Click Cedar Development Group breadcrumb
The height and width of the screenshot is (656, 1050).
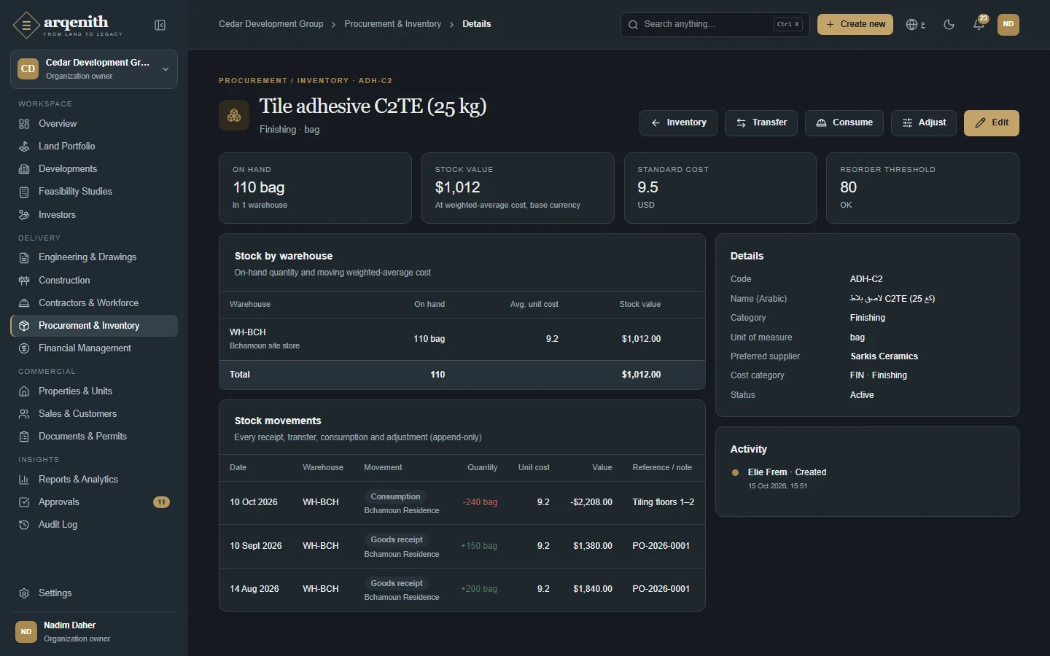pyautogui.click(x=271, y=24)
